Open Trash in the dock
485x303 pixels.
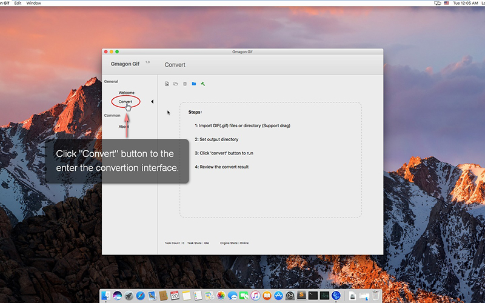click(x=375, y=296)
